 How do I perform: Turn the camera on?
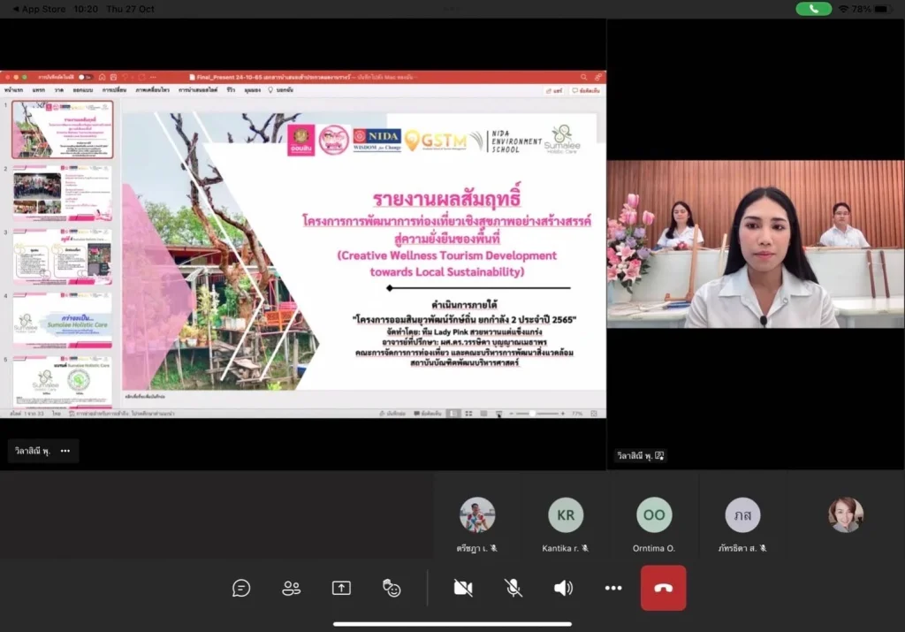[x=463, y=588]
